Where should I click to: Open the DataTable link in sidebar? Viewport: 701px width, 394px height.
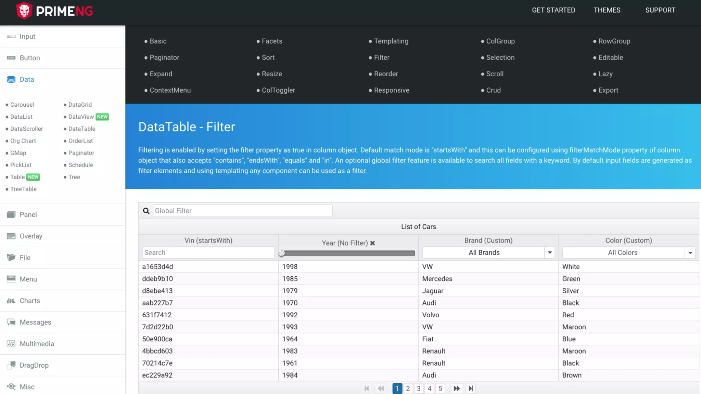pos(82,129)
